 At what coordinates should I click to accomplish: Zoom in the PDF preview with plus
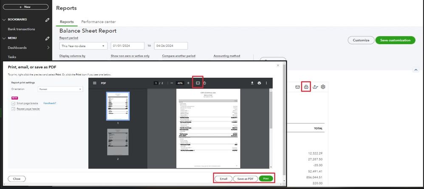(188, 83)
